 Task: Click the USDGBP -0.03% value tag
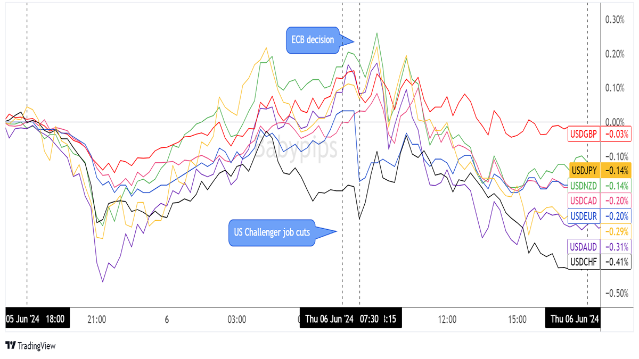click(x=615, y=133)
